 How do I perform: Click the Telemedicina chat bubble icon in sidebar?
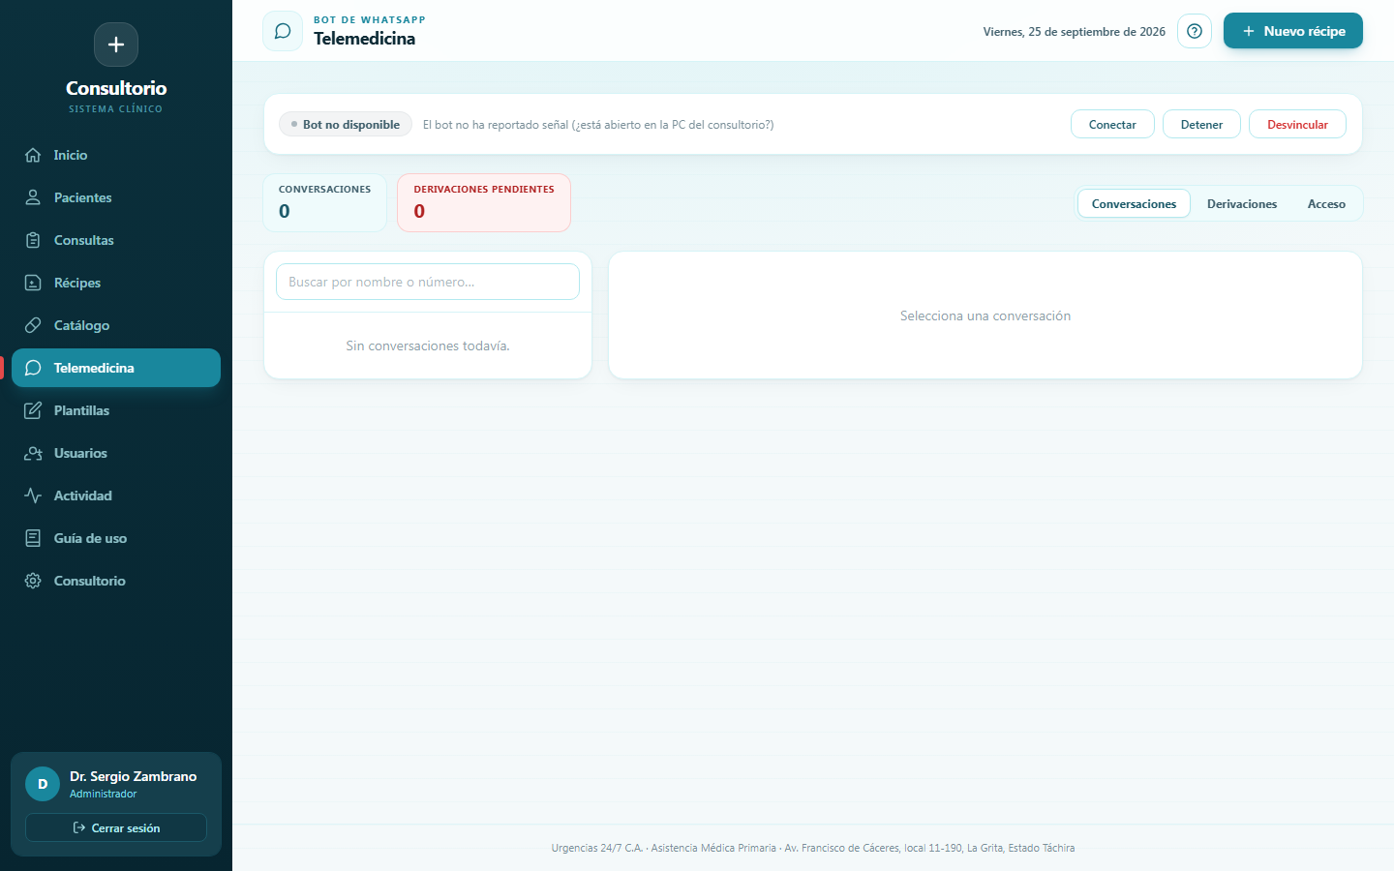(x=33, y=368)
